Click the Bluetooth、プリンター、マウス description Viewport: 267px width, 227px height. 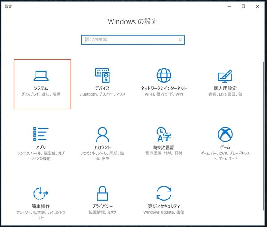[x=102, y=94]
